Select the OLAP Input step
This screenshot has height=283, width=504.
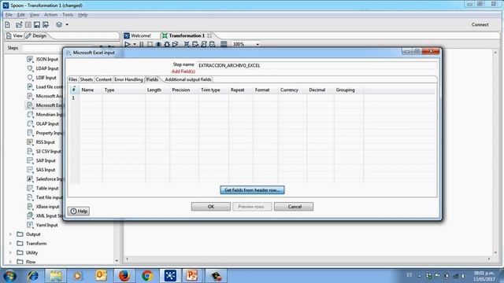point(43,124)
